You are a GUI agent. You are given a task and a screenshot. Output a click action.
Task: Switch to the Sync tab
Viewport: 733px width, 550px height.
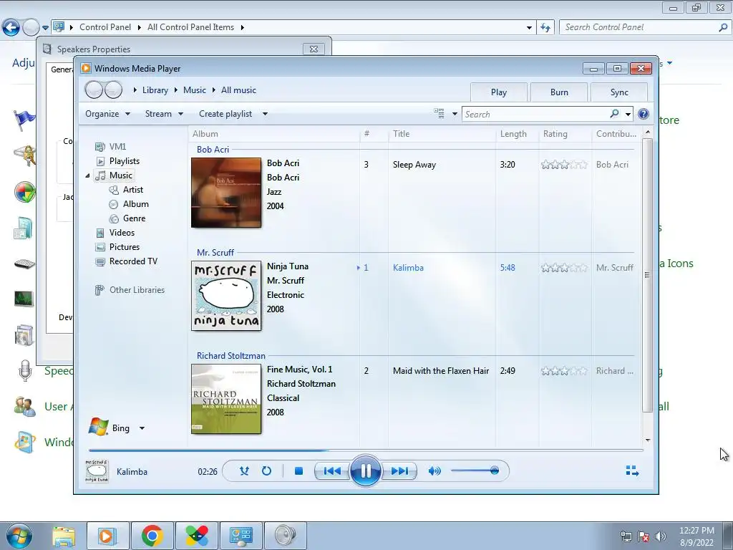pyautogui.click(x=619, y=92)
